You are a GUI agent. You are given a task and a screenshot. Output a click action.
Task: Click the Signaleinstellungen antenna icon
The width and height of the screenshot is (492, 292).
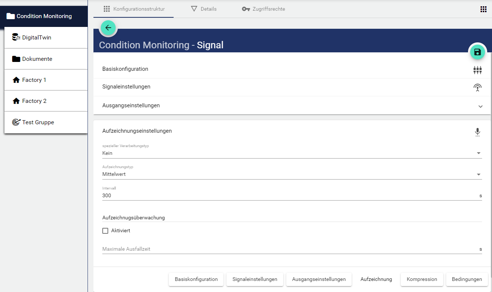(x=477, y=87)
